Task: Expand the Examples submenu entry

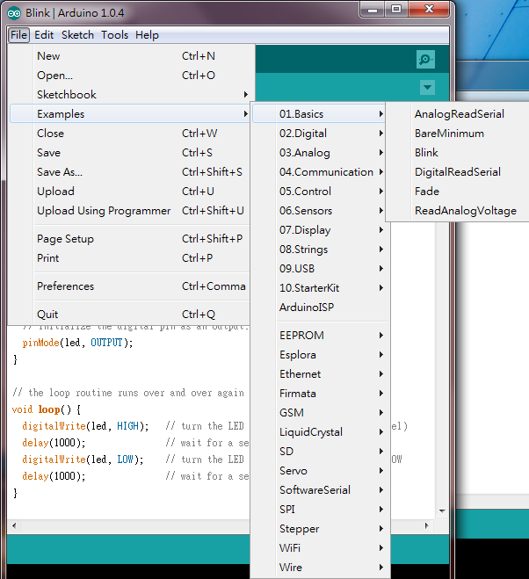Action: [130, 113]
